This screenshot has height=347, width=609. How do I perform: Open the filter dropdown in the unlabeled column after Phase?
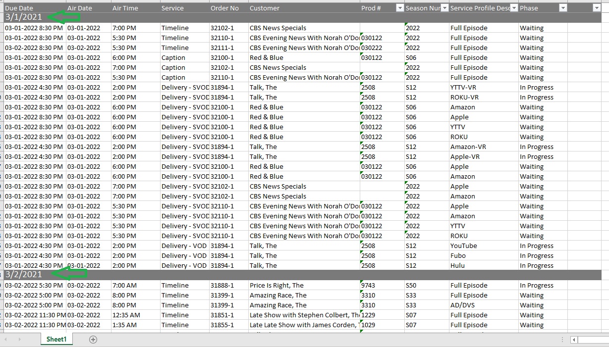[596, 8]
